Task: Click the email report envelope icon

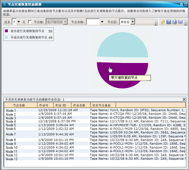Action: coord(180,22)
